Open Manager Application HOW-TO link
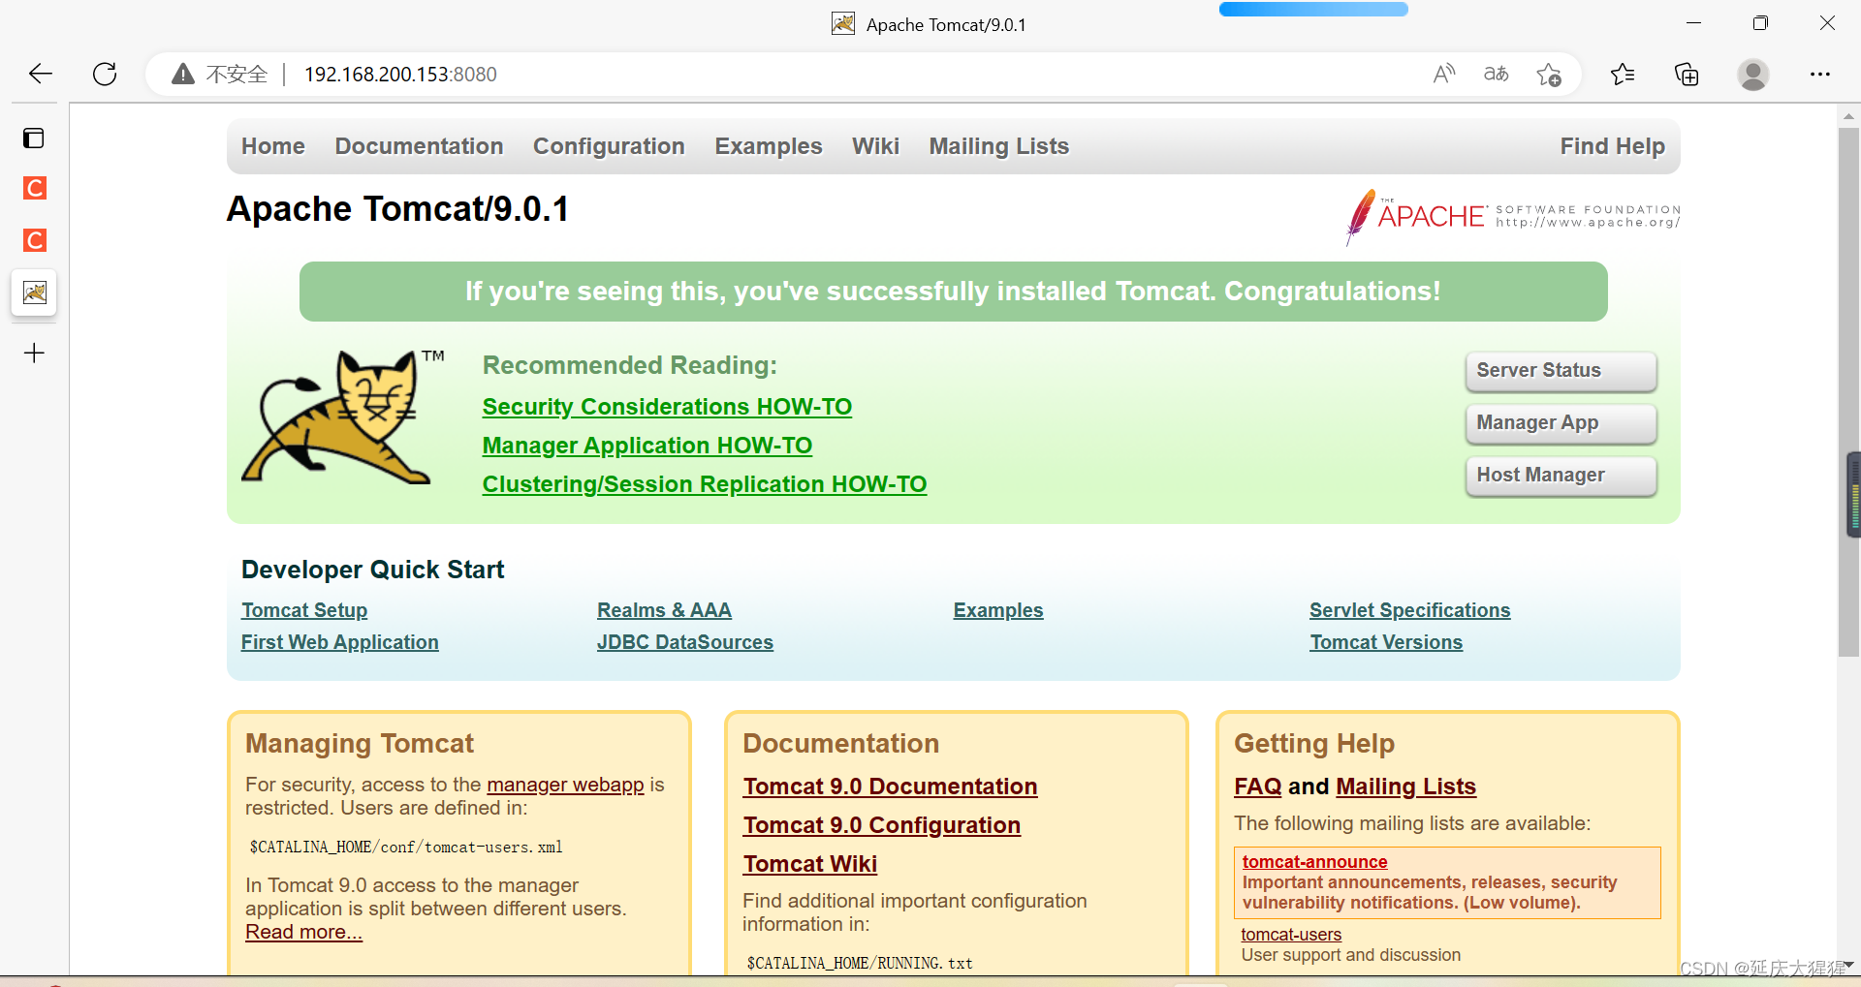This screenshot has height=987, width=1861. click(647, 446)
